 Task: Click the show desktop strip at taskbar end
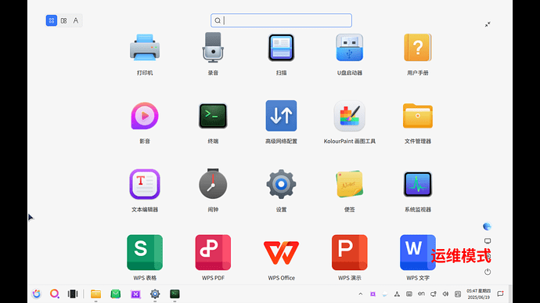pos(510,294)
